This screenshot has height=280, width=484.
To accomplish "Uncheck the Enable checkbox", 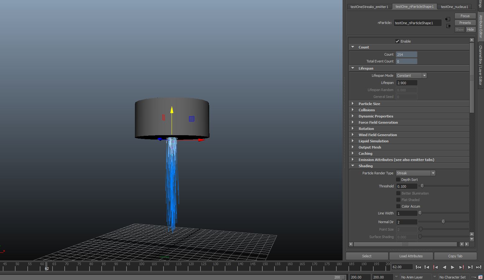I will (x=397, y=41).
